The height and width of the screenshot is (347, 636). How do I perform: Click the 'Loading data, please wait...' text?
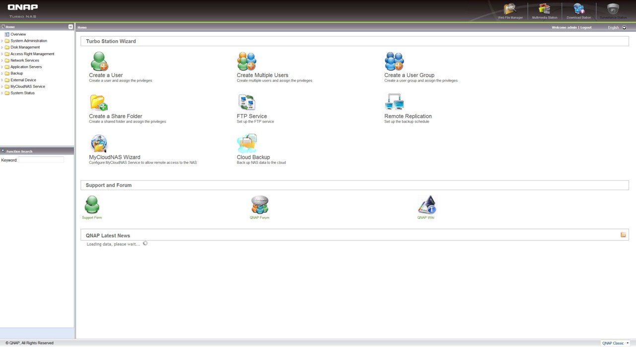113,244
